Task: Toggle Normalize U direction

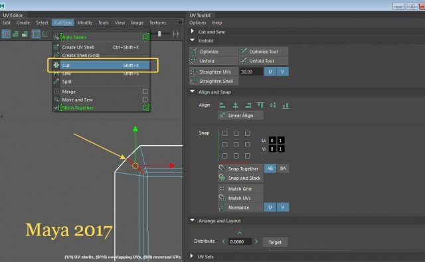Action: 270,207
